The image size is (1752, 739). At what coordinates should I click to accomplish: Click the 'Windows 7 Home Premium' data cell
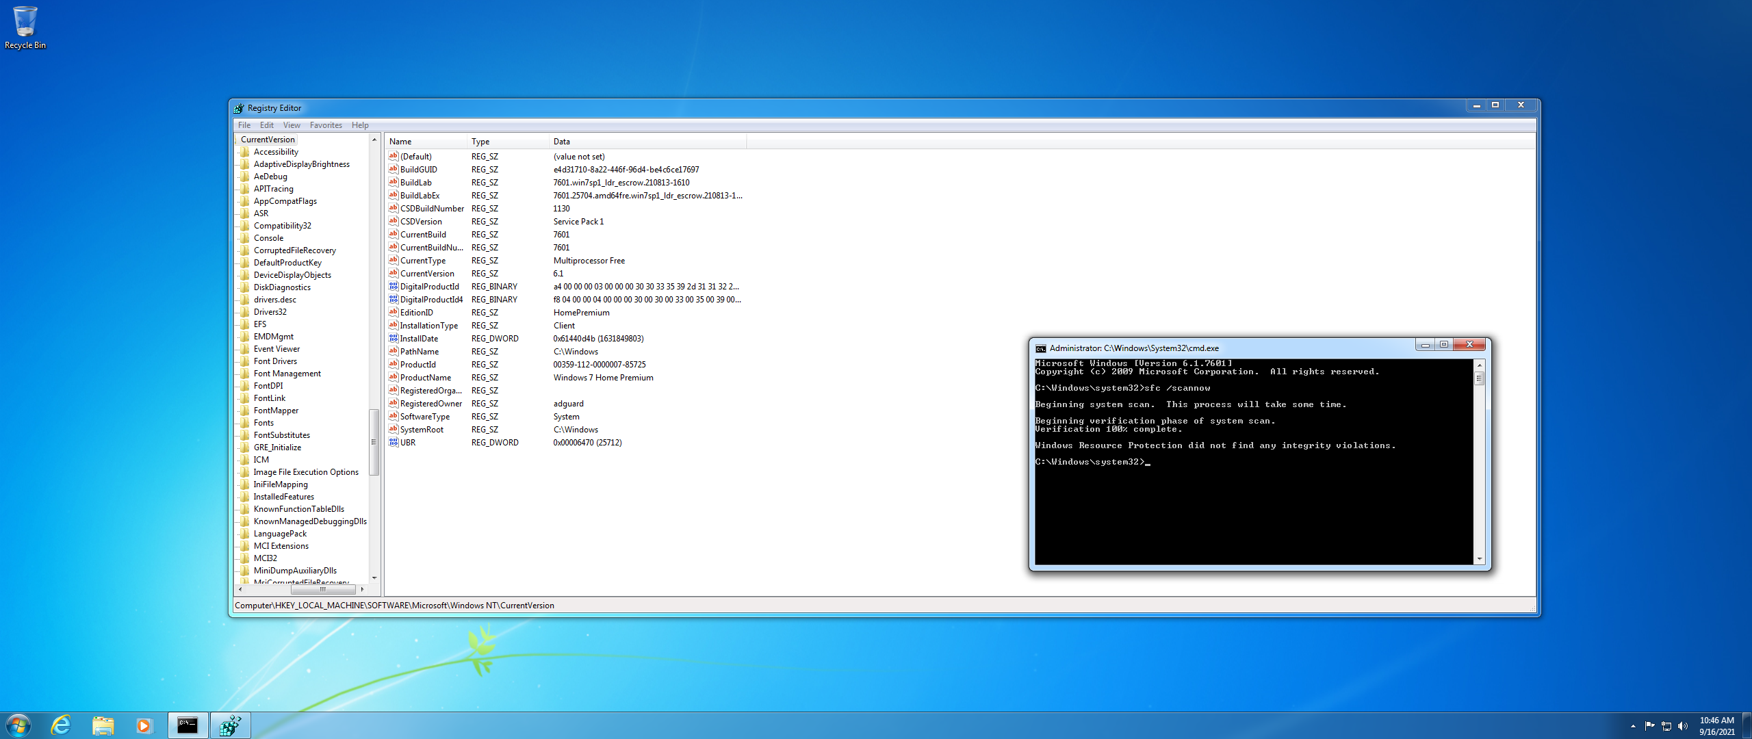pyautogui.click(x=604, y=378)
